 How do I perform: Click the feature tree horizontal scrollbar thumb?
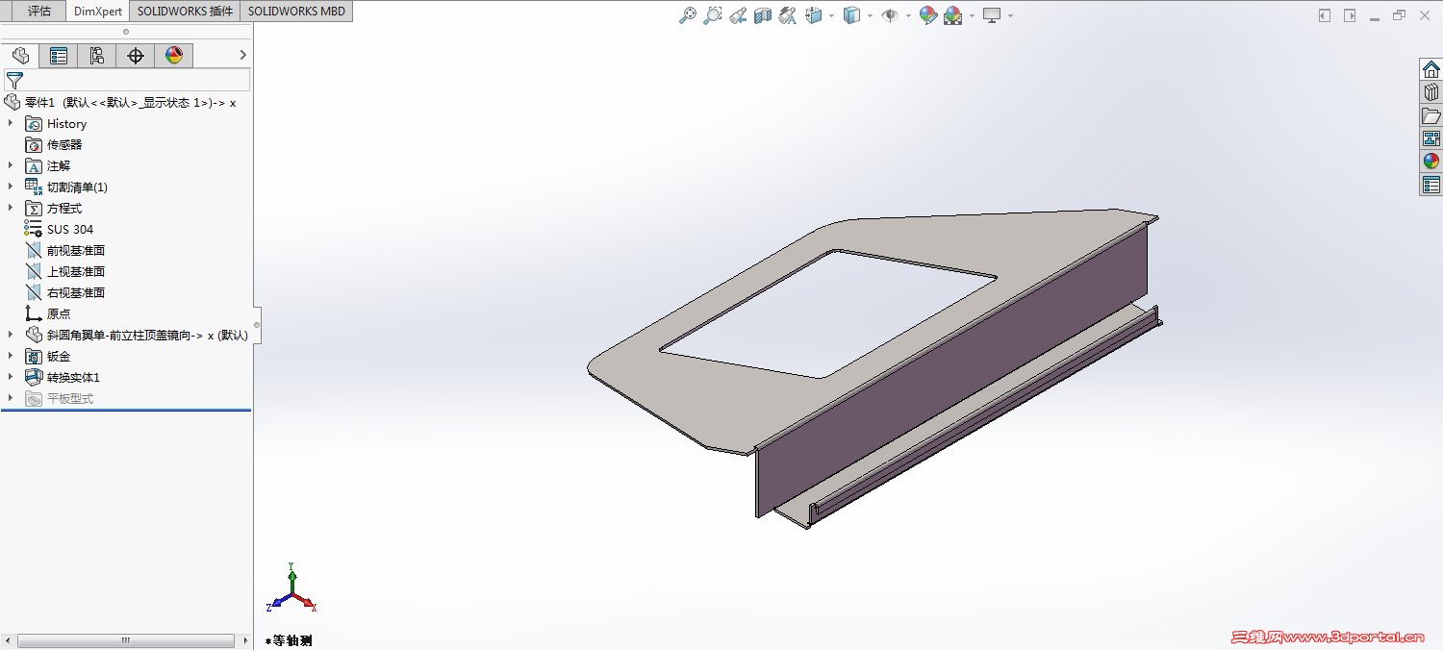click(125, 640)
